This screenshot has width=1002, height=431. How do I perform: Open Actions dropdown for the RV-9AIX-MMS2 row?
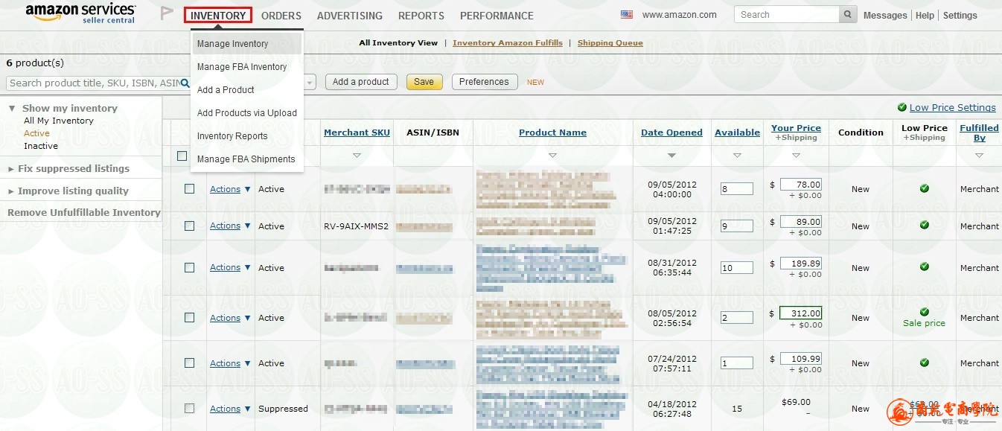pos(230,226)
